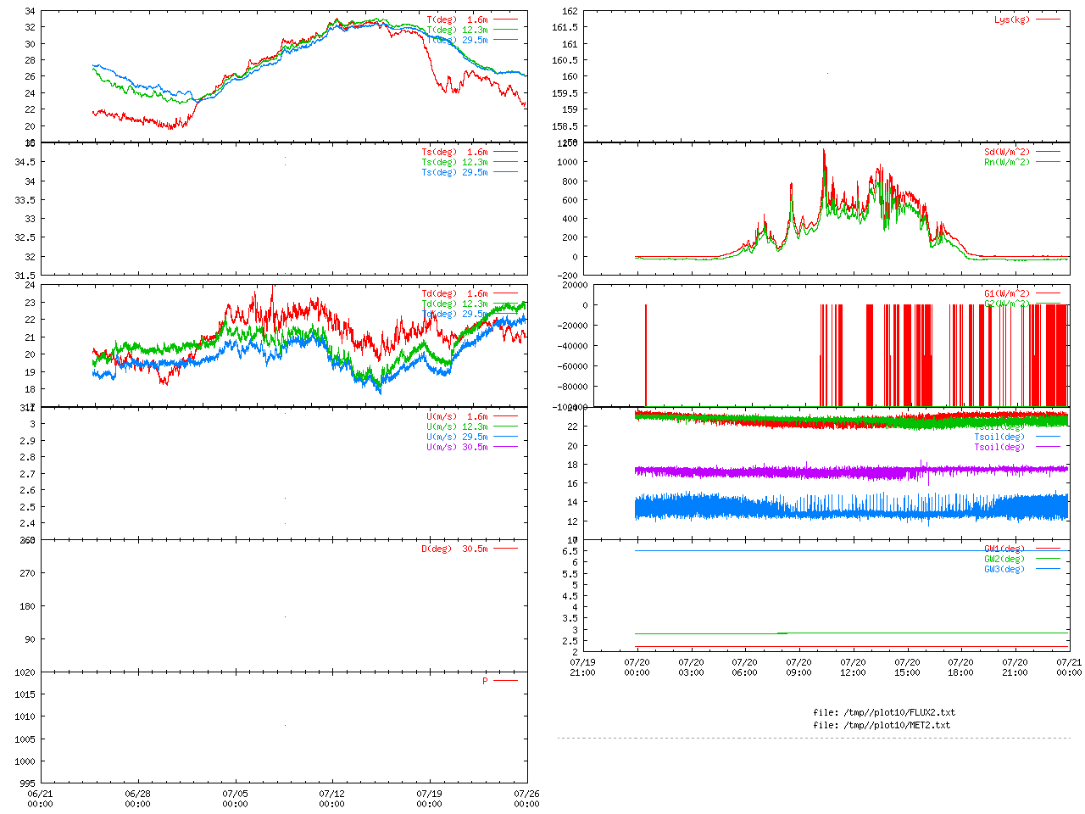This screenshot has width=1085, height=814.
Task: Click the 'file: /tmp//plot10/MET2.txt' text
Action: (882, 725)
